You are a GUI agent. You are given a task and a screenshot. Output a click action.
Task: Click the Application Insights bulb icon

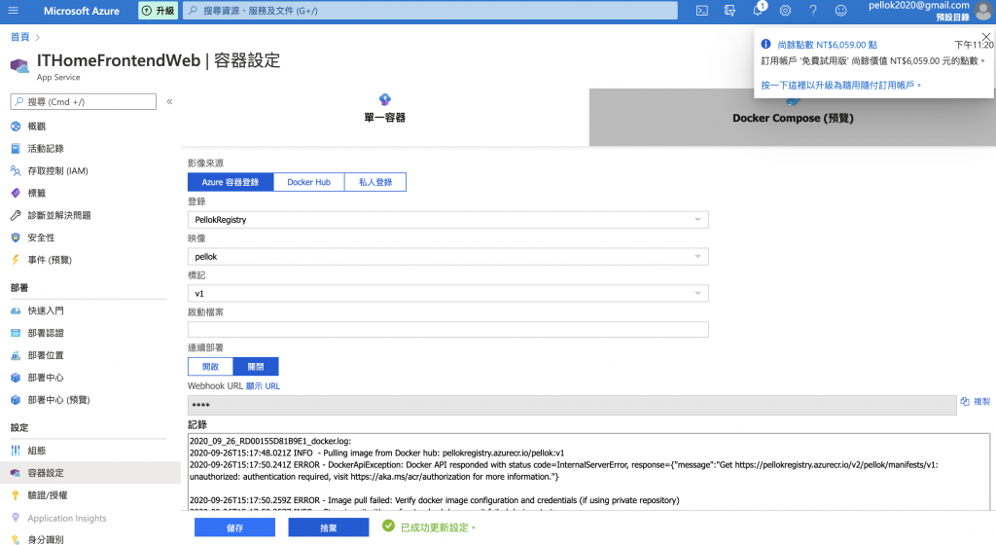tap(16, 518)
